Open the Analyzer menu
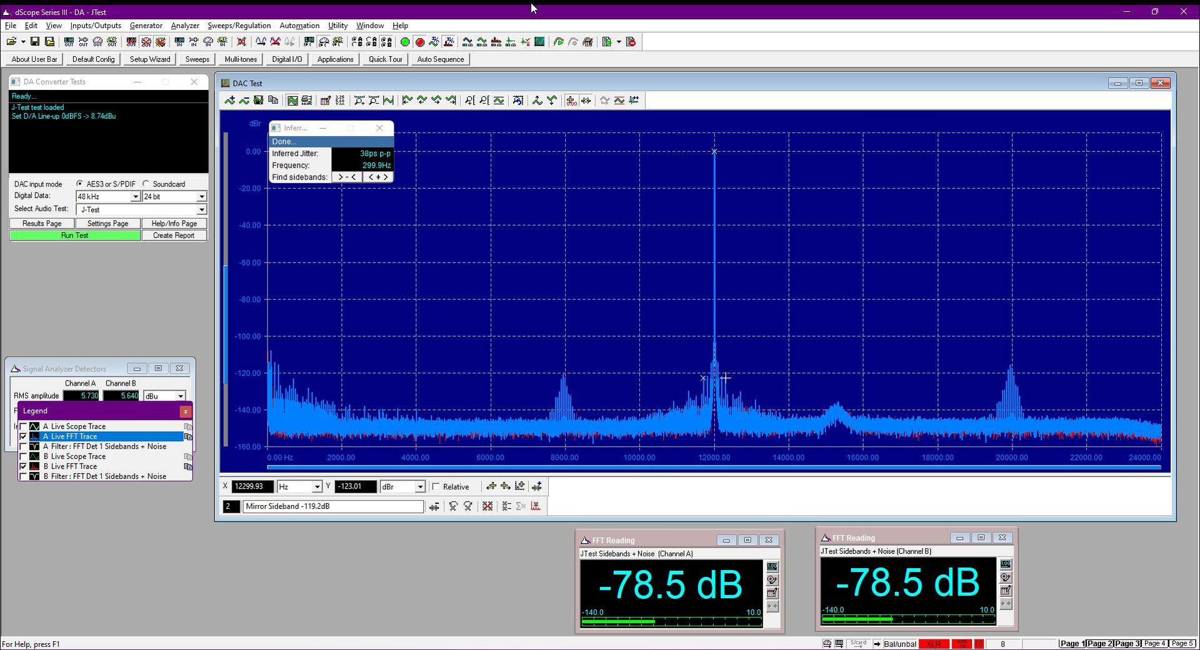Screen dimensions: 1200x650 pyautogui.click(x=185, y=26)
